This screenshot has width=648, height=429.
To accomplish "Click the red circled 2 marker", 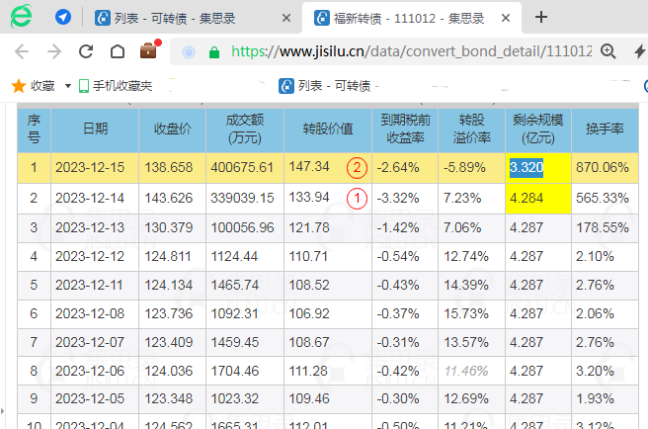I will 358,167.
